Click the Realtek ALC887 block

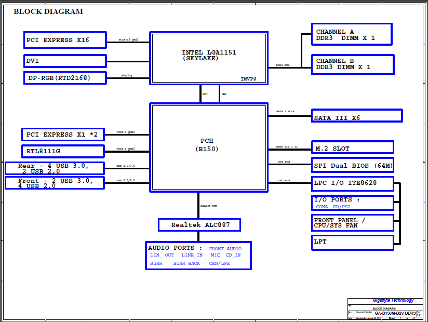pos(199,225)
